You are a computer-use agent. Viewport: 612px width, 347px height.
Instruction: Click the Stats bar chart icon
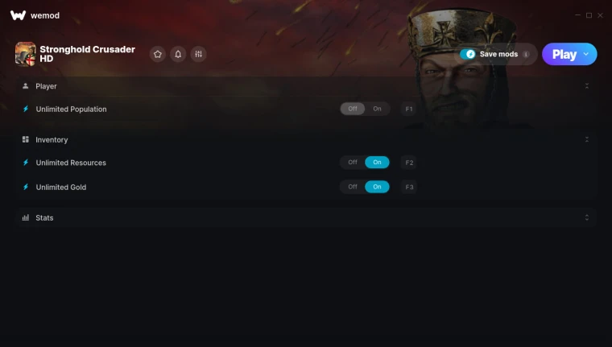tap(26, 217)
